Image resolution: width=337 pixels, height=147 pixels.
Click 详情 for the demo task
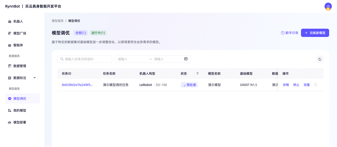click(286, 85)
